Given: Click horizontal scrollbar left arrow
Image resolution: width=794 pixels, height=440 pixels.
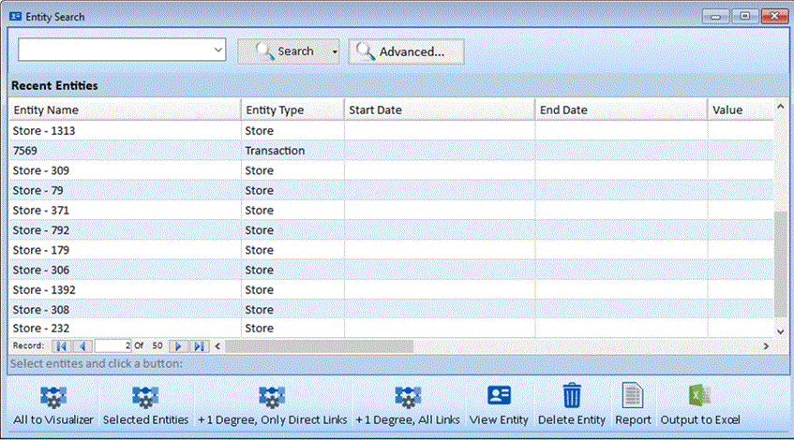Looking at the screenshot, I should coord(217,346).
